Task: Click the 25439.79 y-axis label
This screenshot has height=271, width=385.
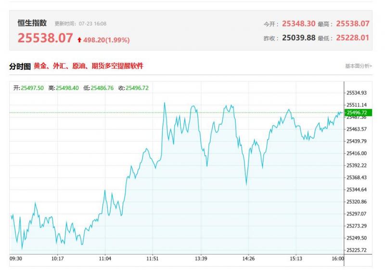Action: tap(357, 141)
